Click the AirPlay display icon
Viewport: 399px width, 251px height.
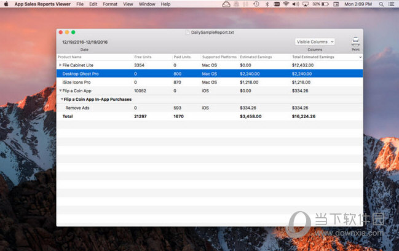(x=306, y=4)
